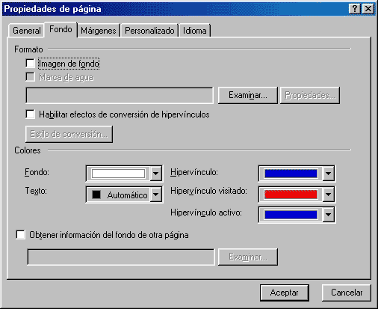Open the Fondo color dropdown arrow

156,173
